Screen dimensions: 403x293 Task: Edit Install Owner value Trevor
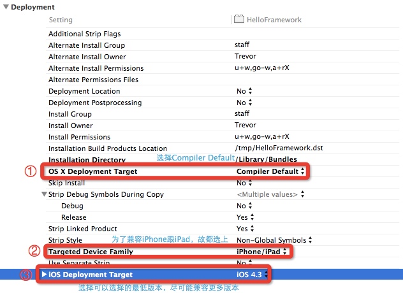[x=245, y=125]
